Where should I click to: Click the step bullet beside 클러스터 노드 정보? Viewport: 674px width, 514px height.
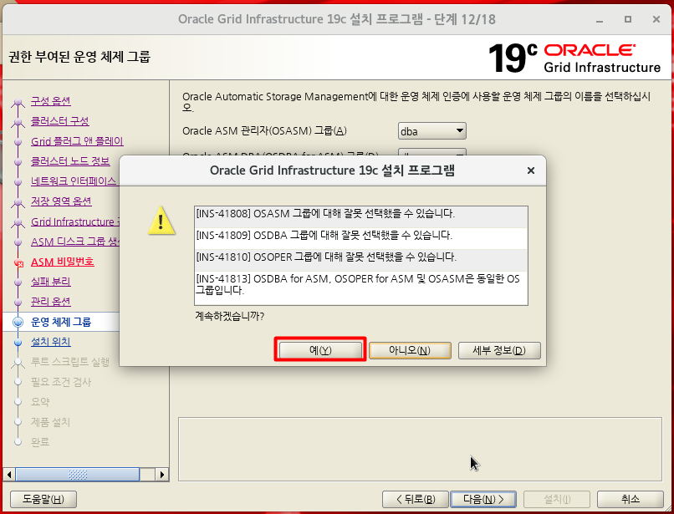tap(18, 162)
